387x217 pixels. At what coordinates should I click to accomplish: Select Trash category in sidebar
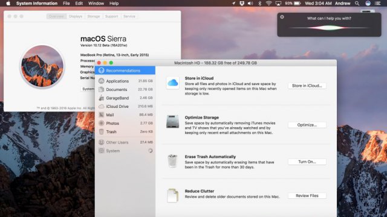pyautogui.click(x=125, y=131)
